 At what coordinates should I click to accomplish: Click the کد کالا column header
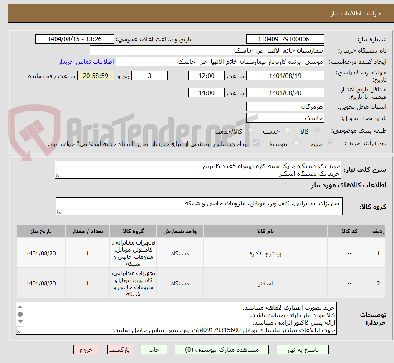[349, 232]
